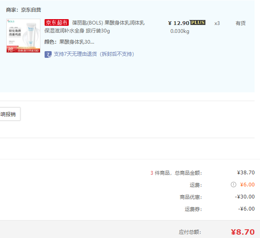This screenshot has width=260, height=238.
Task: Click payable total ¥8.70
Action: tap(243, 232)
